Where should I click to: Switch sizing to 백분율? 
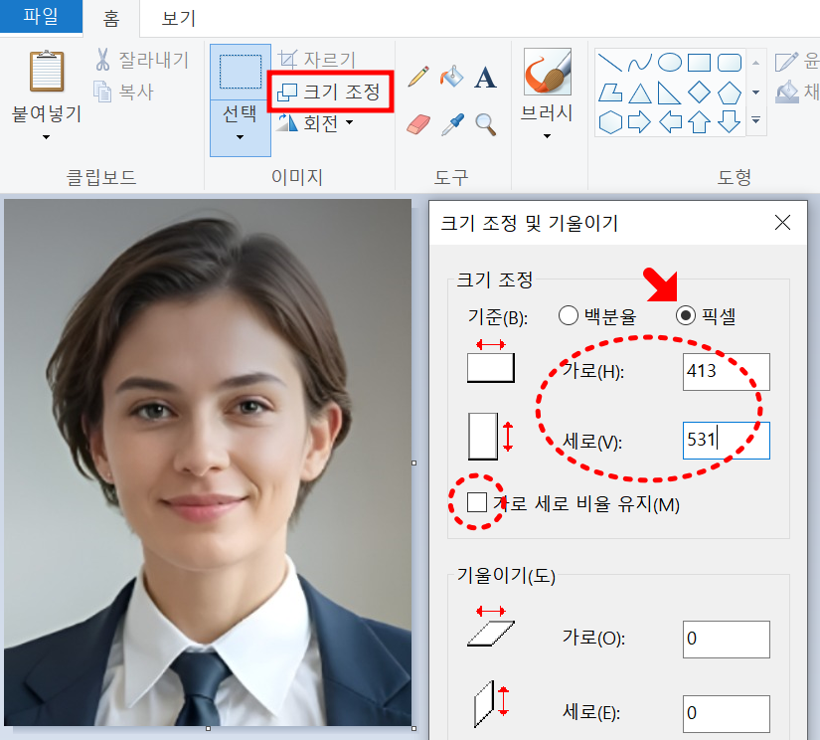(568, 315)
